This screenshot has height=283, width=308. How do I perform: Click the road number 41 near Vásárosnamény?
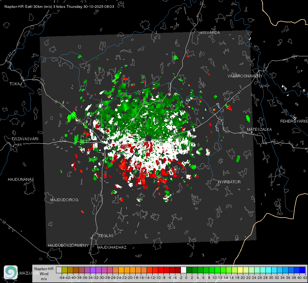click(x=239, y=92)
